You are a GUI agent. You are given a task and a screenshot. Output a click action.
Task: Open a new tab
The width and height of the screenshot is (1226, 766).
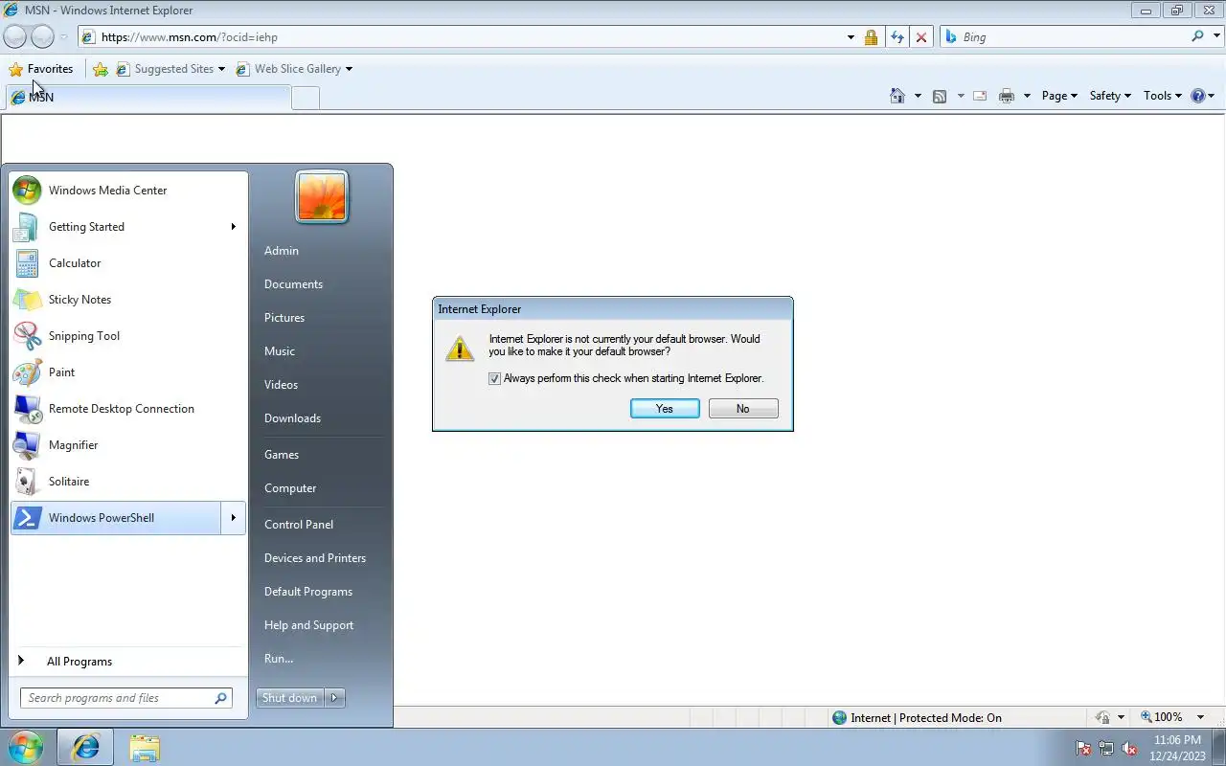[306, 98]
